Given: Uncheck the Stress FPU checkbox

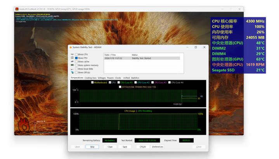Looking at the screenshot, I should (76, 58).
